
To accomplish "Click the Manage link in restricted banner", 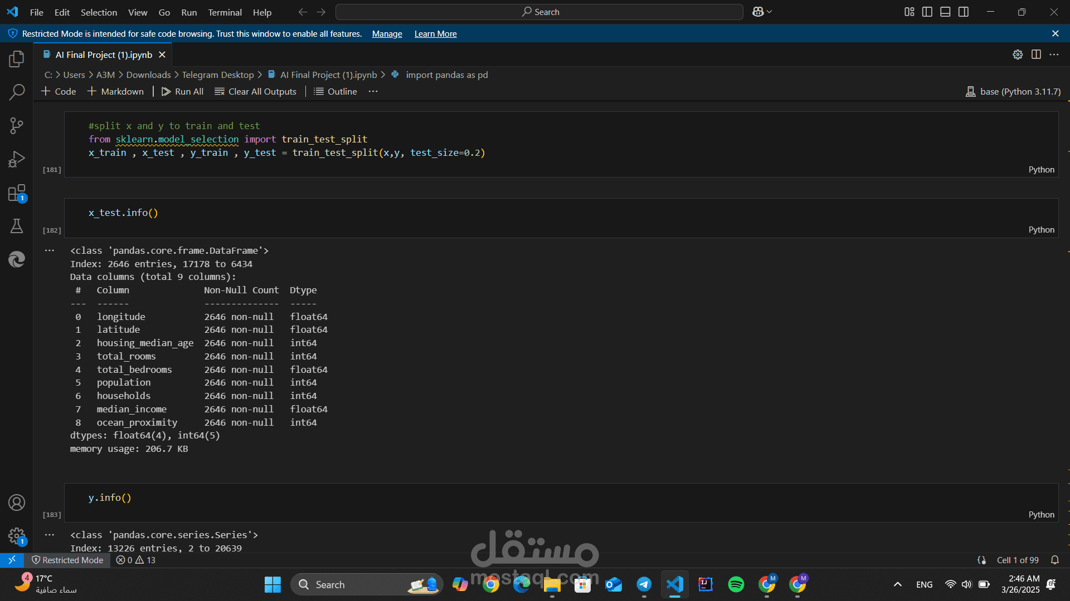I will tap(387, 34).
